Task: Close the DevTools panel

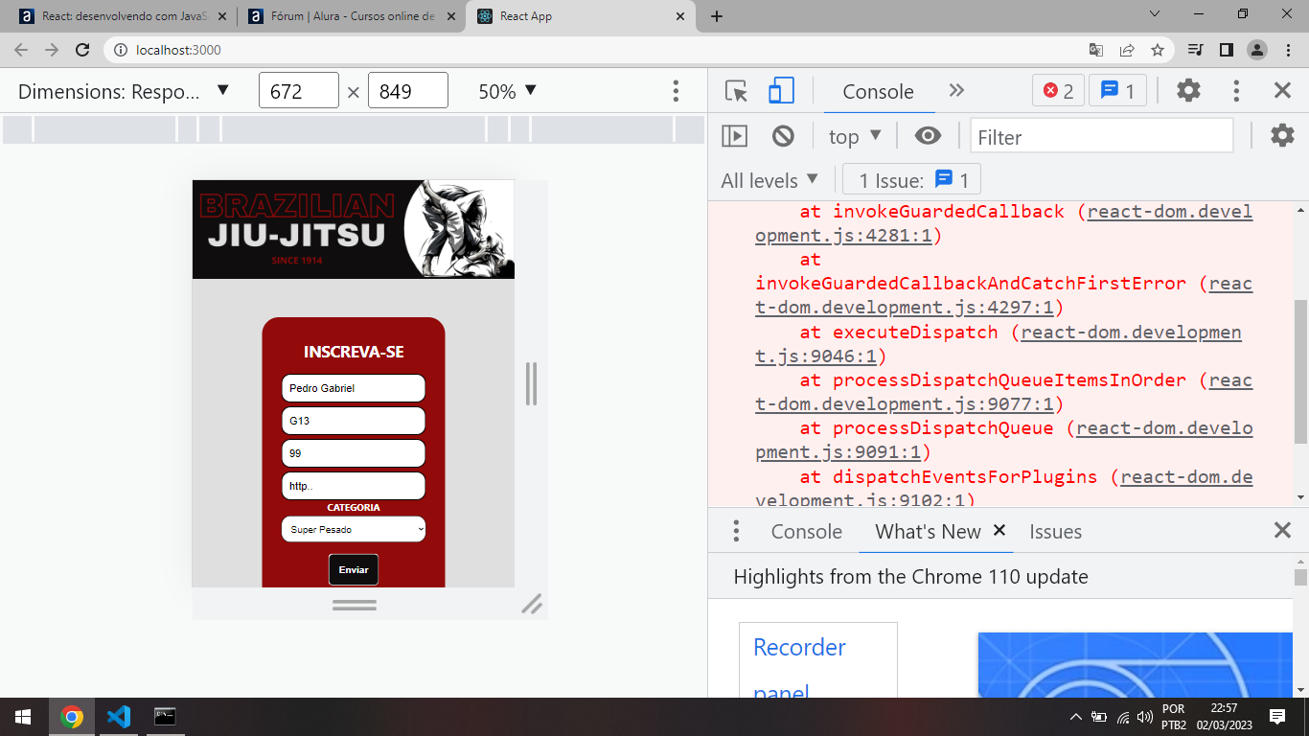Action: [1282, 91]
